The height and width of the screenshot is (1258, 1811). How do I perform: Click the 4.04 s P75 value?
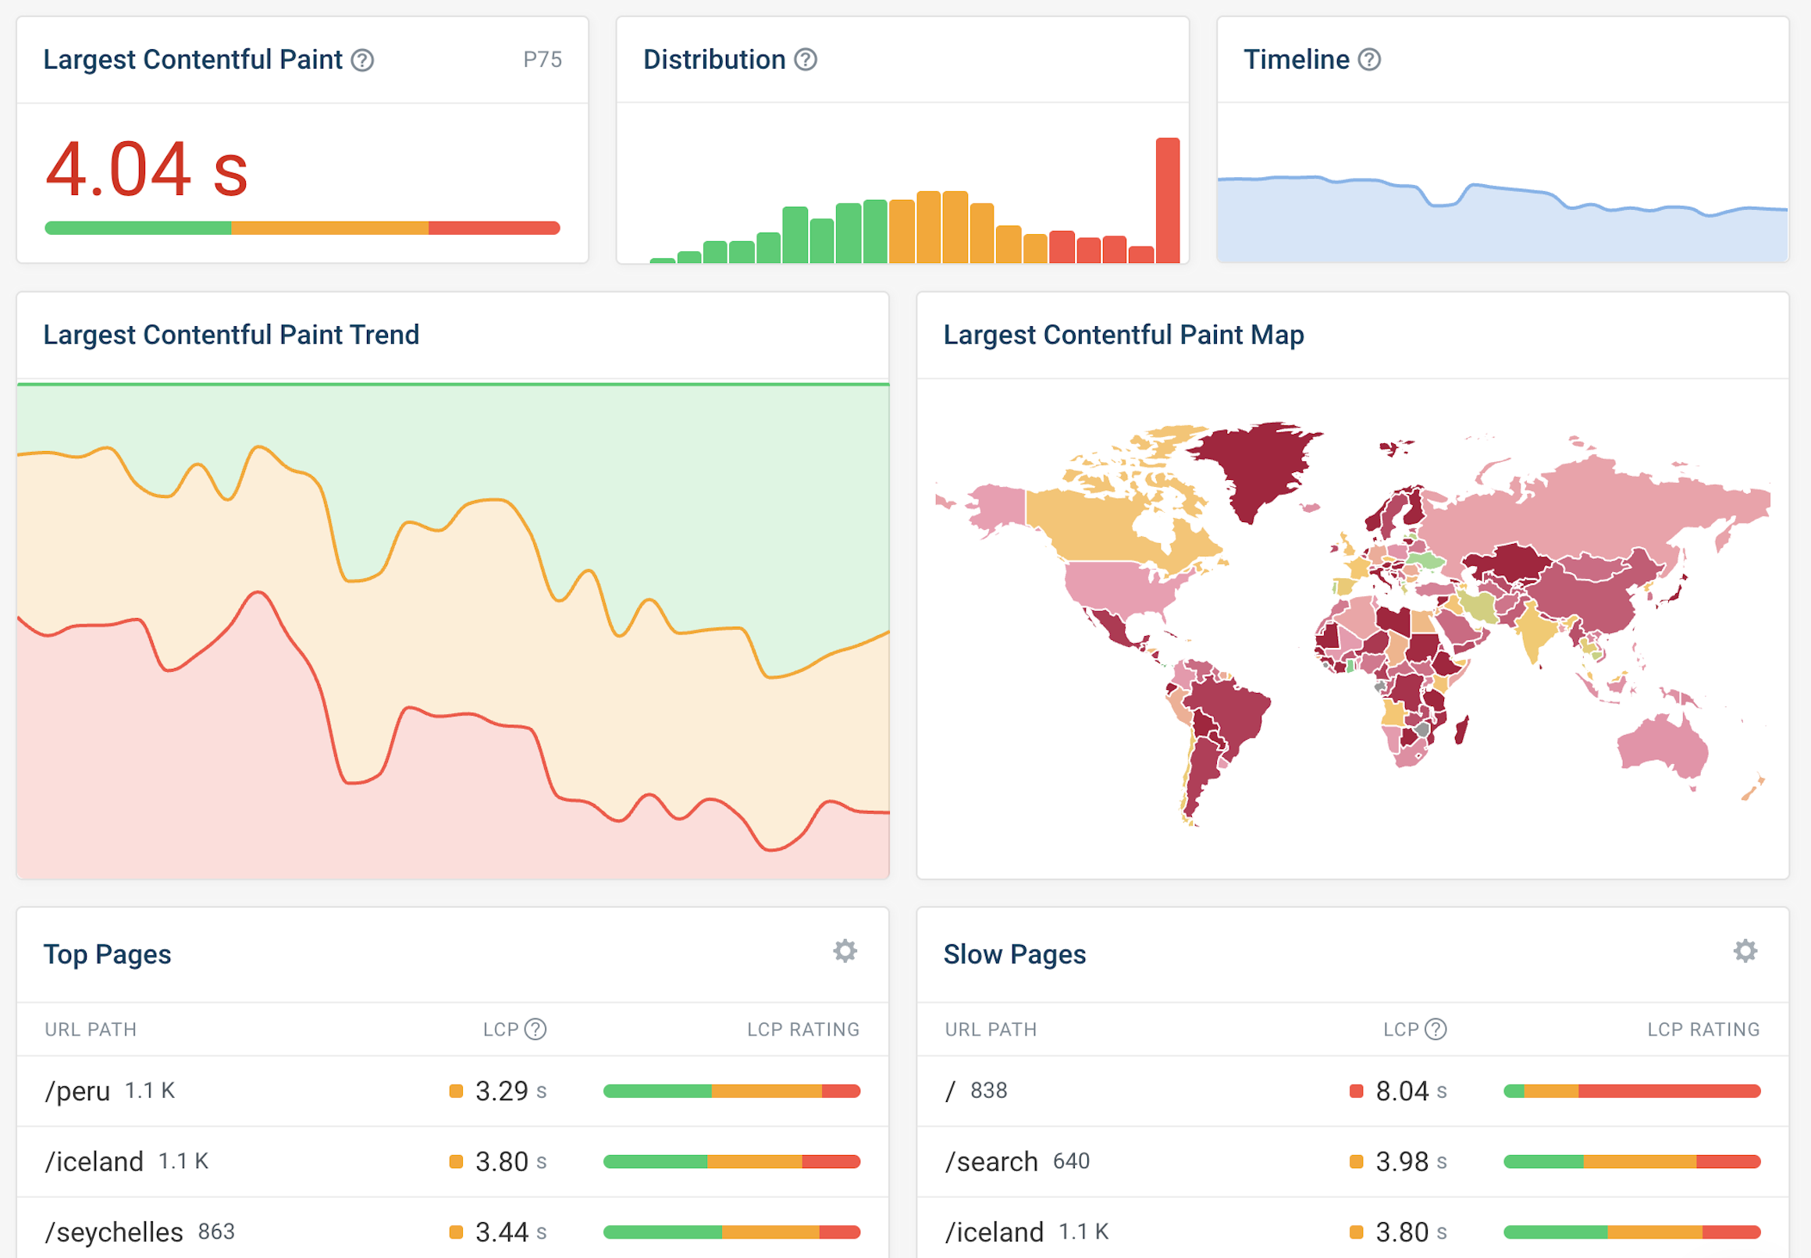(x=146, y=169)
